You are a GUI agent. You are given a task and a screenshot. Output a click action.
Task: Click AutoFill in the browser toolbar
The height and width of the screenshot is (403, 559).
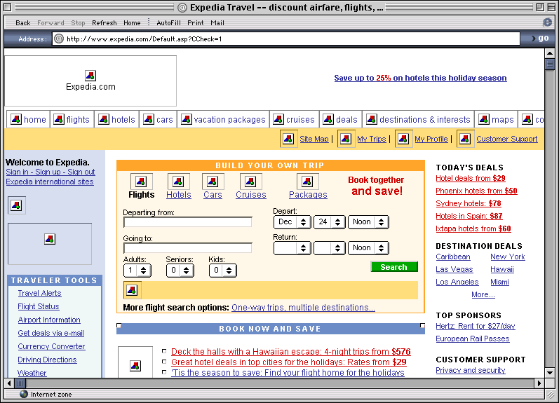click(x=168, y=23)
